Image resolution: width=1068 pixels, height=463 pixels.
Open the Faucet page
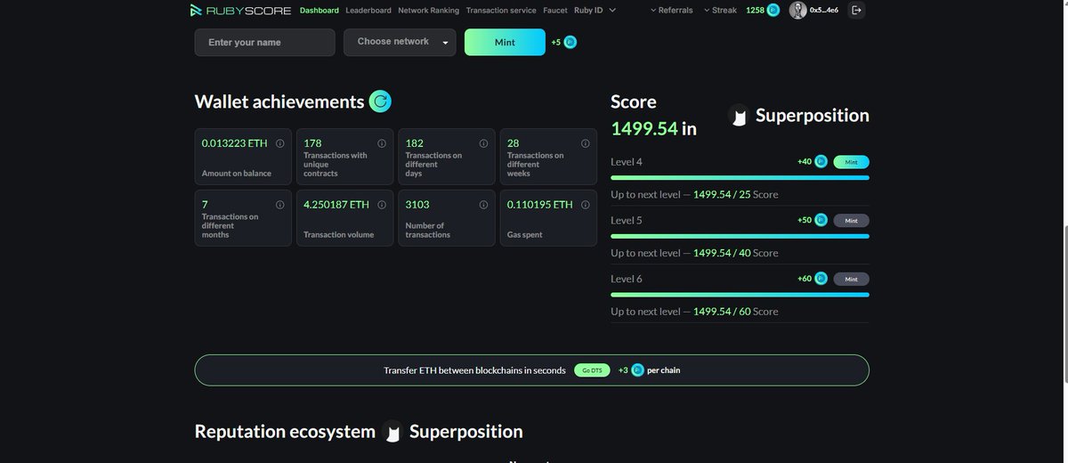tap(555, 11)
